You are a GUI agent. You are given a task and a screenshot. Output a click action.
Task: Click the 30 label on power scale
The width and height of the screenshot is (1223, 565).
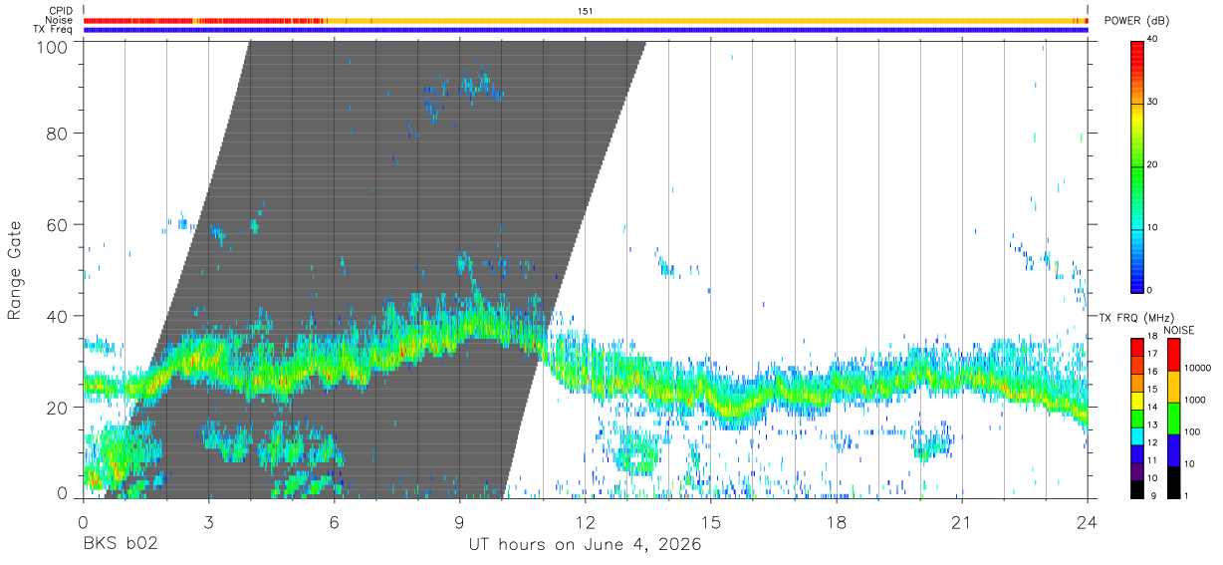coord(1152,102)
